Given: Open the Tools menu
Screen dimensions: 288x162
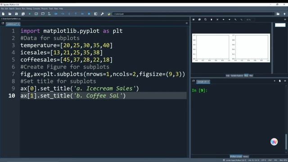Looking at the screenshot, I should tap(51, 9).
